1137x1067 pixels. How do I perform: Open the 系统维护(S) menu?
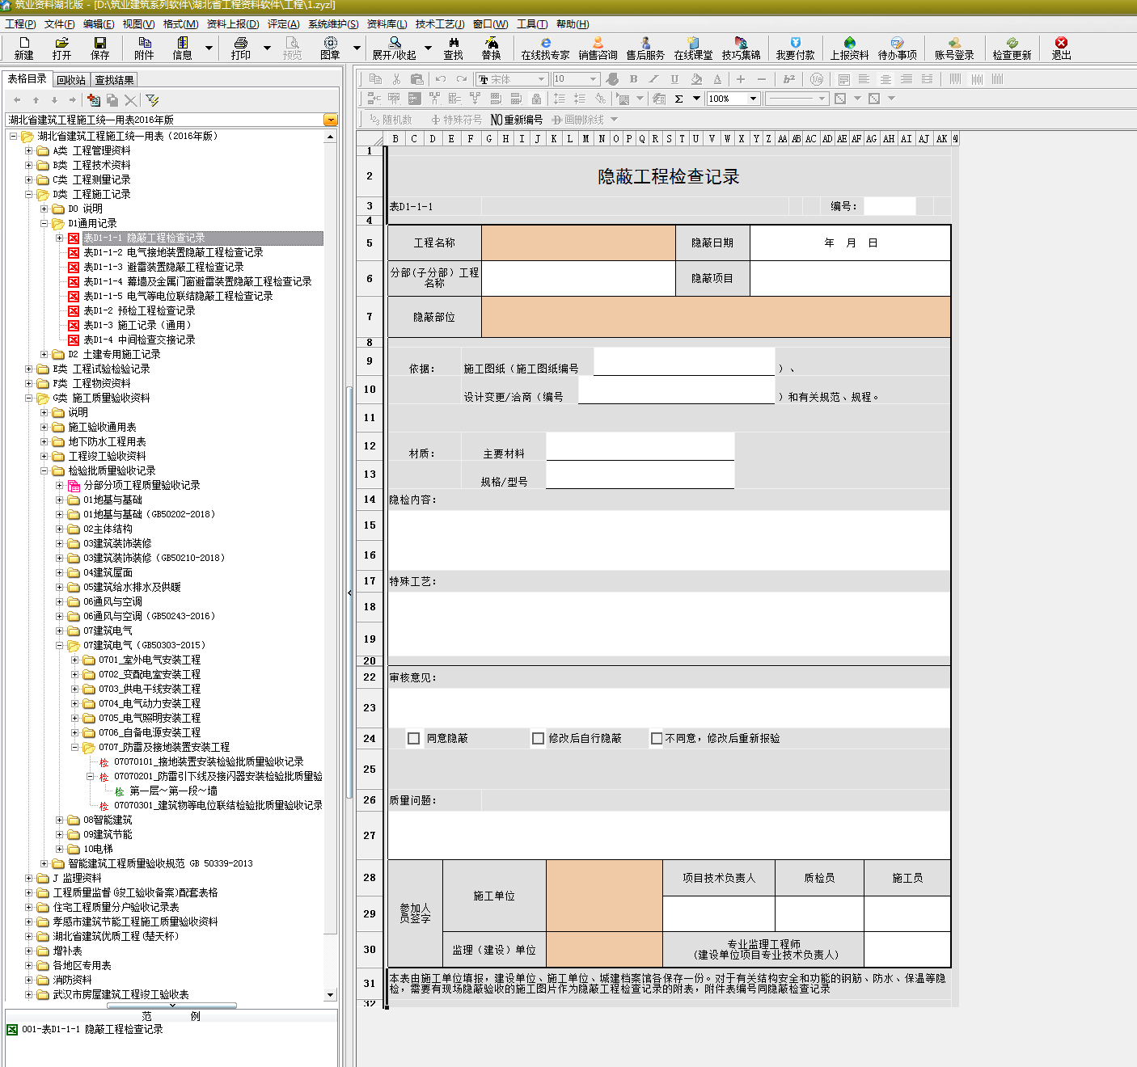333,24
